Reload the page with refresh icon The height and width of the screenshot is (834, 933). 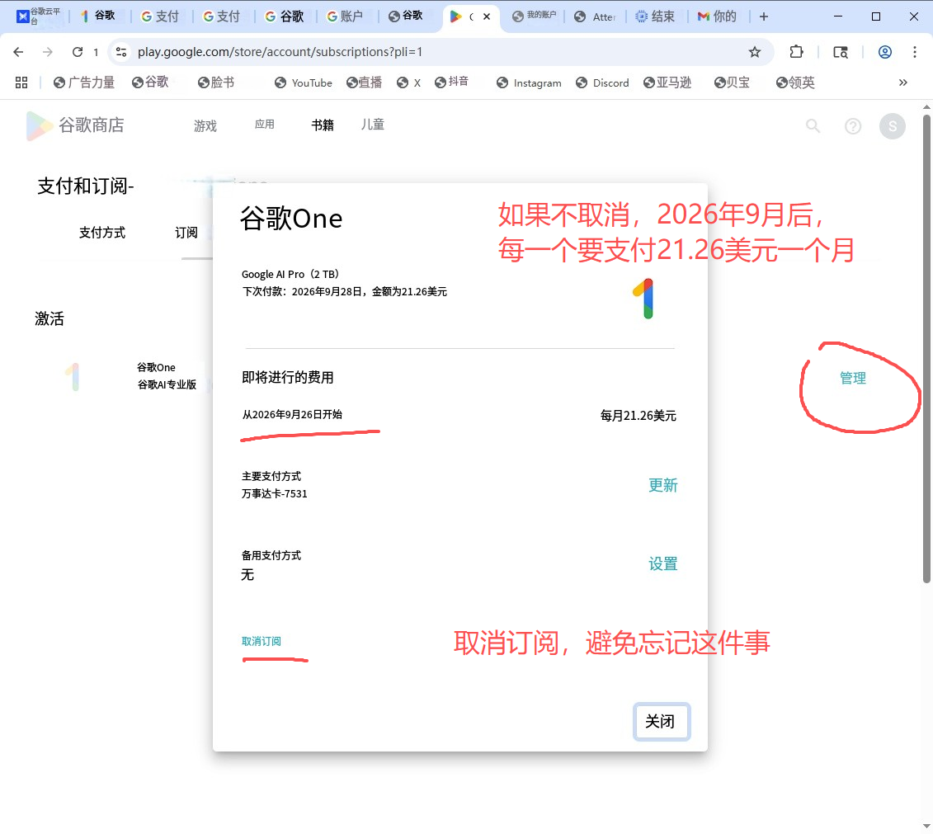point(78,52)
